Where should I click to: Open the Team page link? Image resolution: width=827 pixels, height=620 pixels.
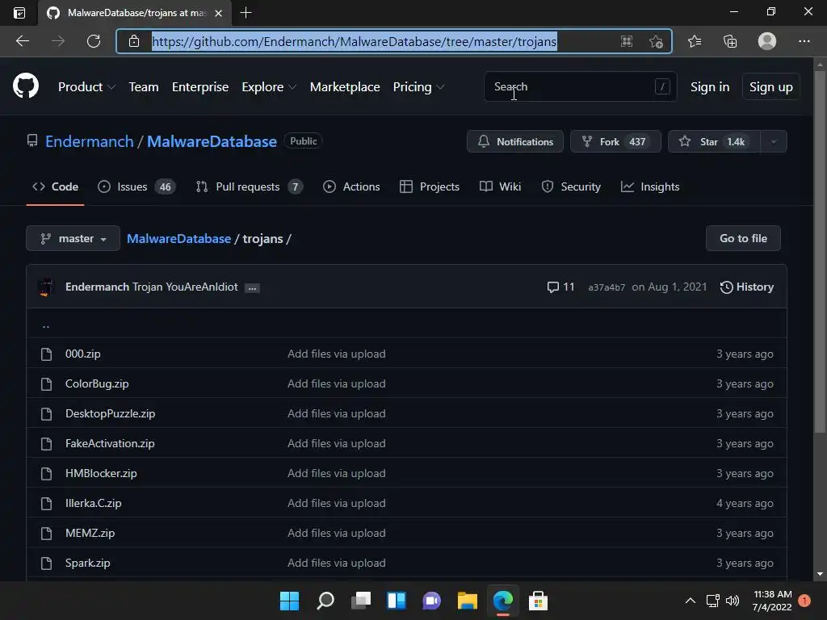click(144, 87)
